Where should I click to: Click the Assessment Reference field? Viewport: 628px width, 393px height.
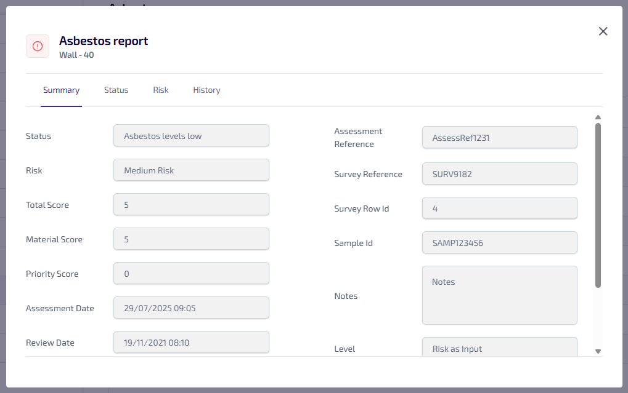click(x=499, y=138)
